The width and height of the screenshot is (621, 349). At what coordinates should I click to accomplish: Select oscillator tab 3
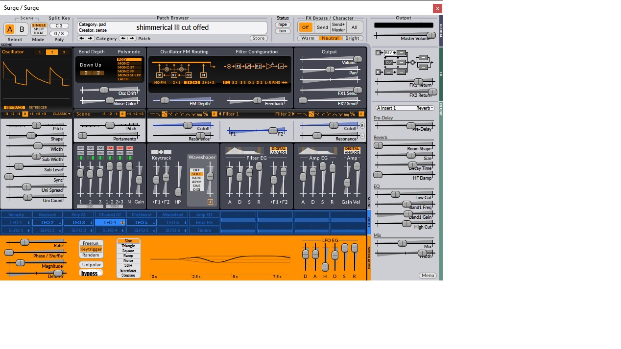click(63, 52)
